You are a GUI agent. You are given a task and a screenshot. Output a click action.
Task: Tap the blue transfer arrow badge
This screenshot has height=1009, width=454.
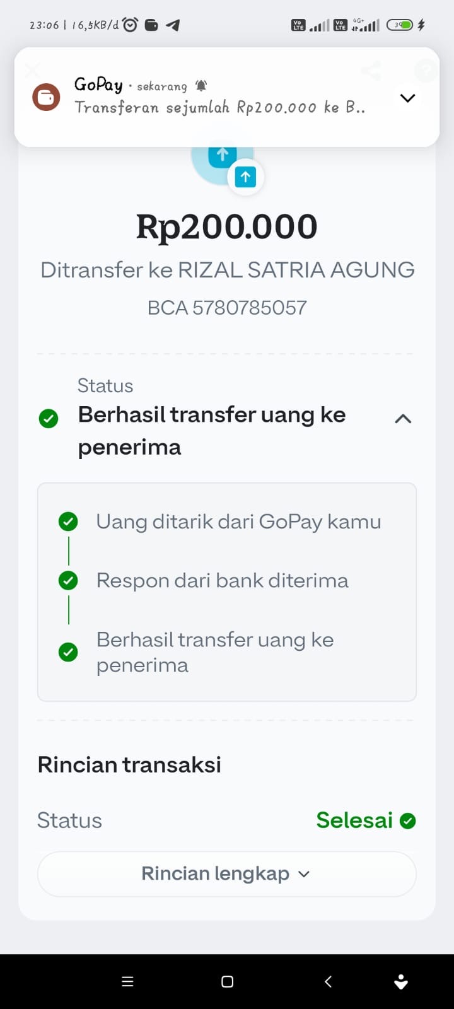tap(246, 177)
